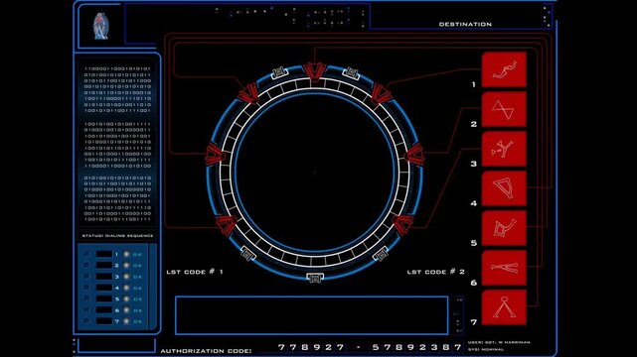The image size is (637, 357).
Task: Click the status indicator light in row 2
Action: [x=126, y=266]
